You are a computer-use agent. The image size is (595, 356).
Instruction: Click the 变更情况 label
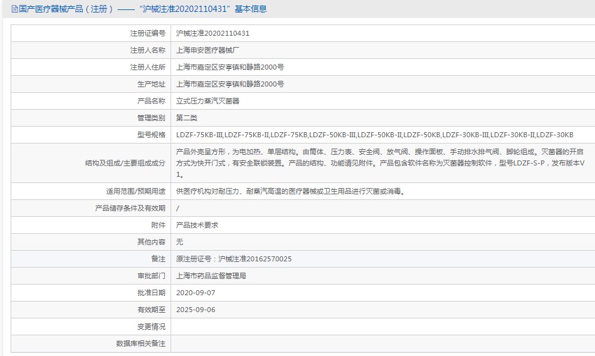tap(151, 327)
